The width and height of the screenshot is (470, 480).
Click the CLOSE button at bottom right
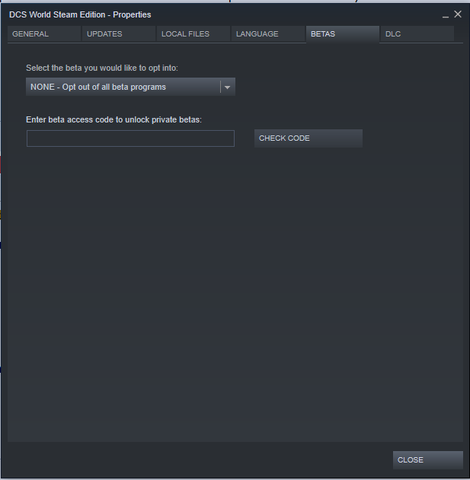click(x=428, y=459)
